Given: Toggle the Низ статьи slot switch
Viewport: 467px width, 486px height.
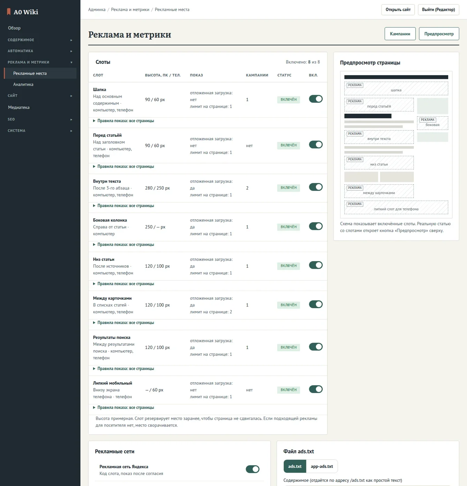Looking at the screenshot, I should 316,265.
